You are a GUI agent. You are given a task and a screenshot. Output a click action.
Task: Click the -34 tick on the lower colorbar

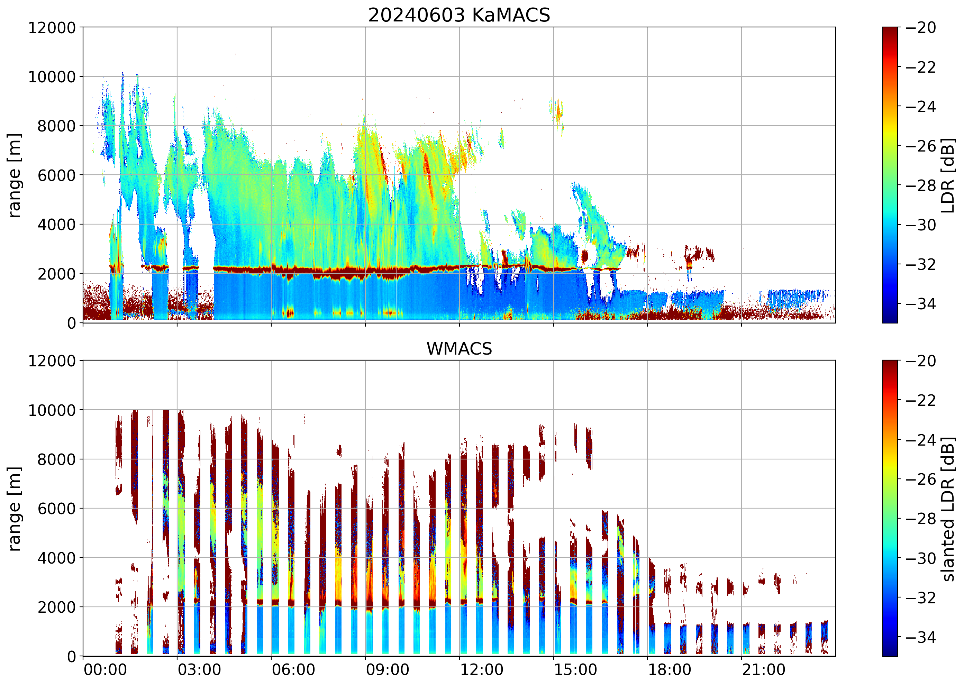coord(920,637)
